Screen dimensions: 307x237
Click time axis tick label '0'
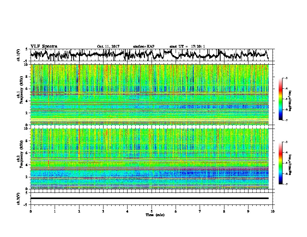tap(31, 211)
